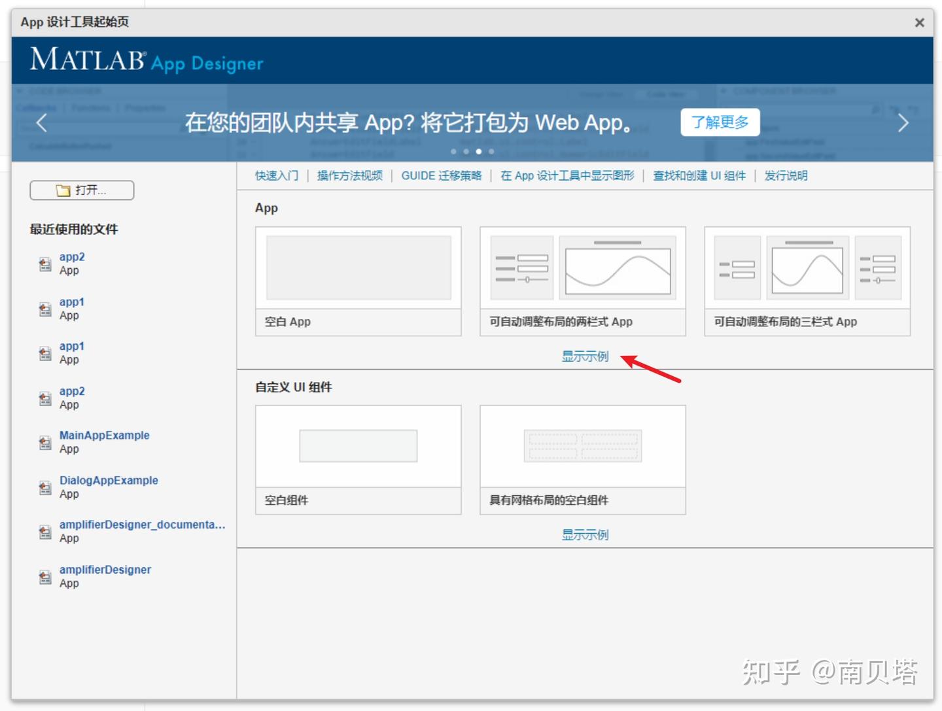Click the MainAppExample app icon
The height and width of the screenshot is (711, 942).
pos(44,442)
